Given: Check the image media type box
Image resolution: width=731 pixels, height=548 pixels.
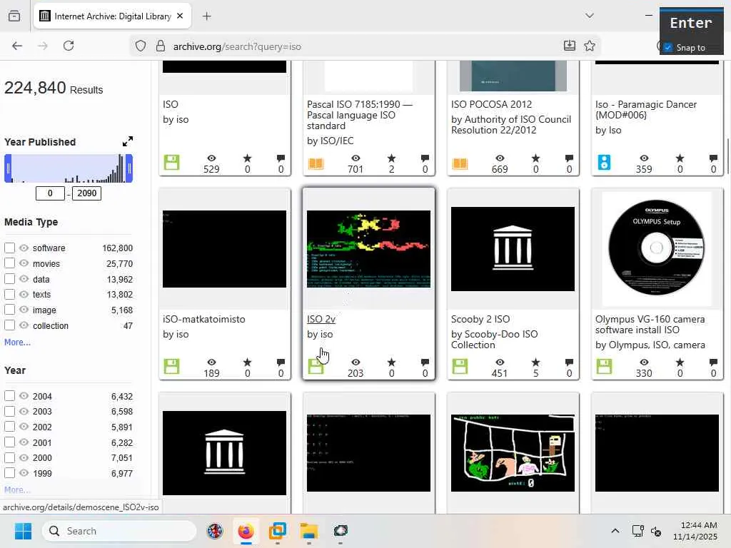Looking at the screenshot, I should [x=10, y=310].
